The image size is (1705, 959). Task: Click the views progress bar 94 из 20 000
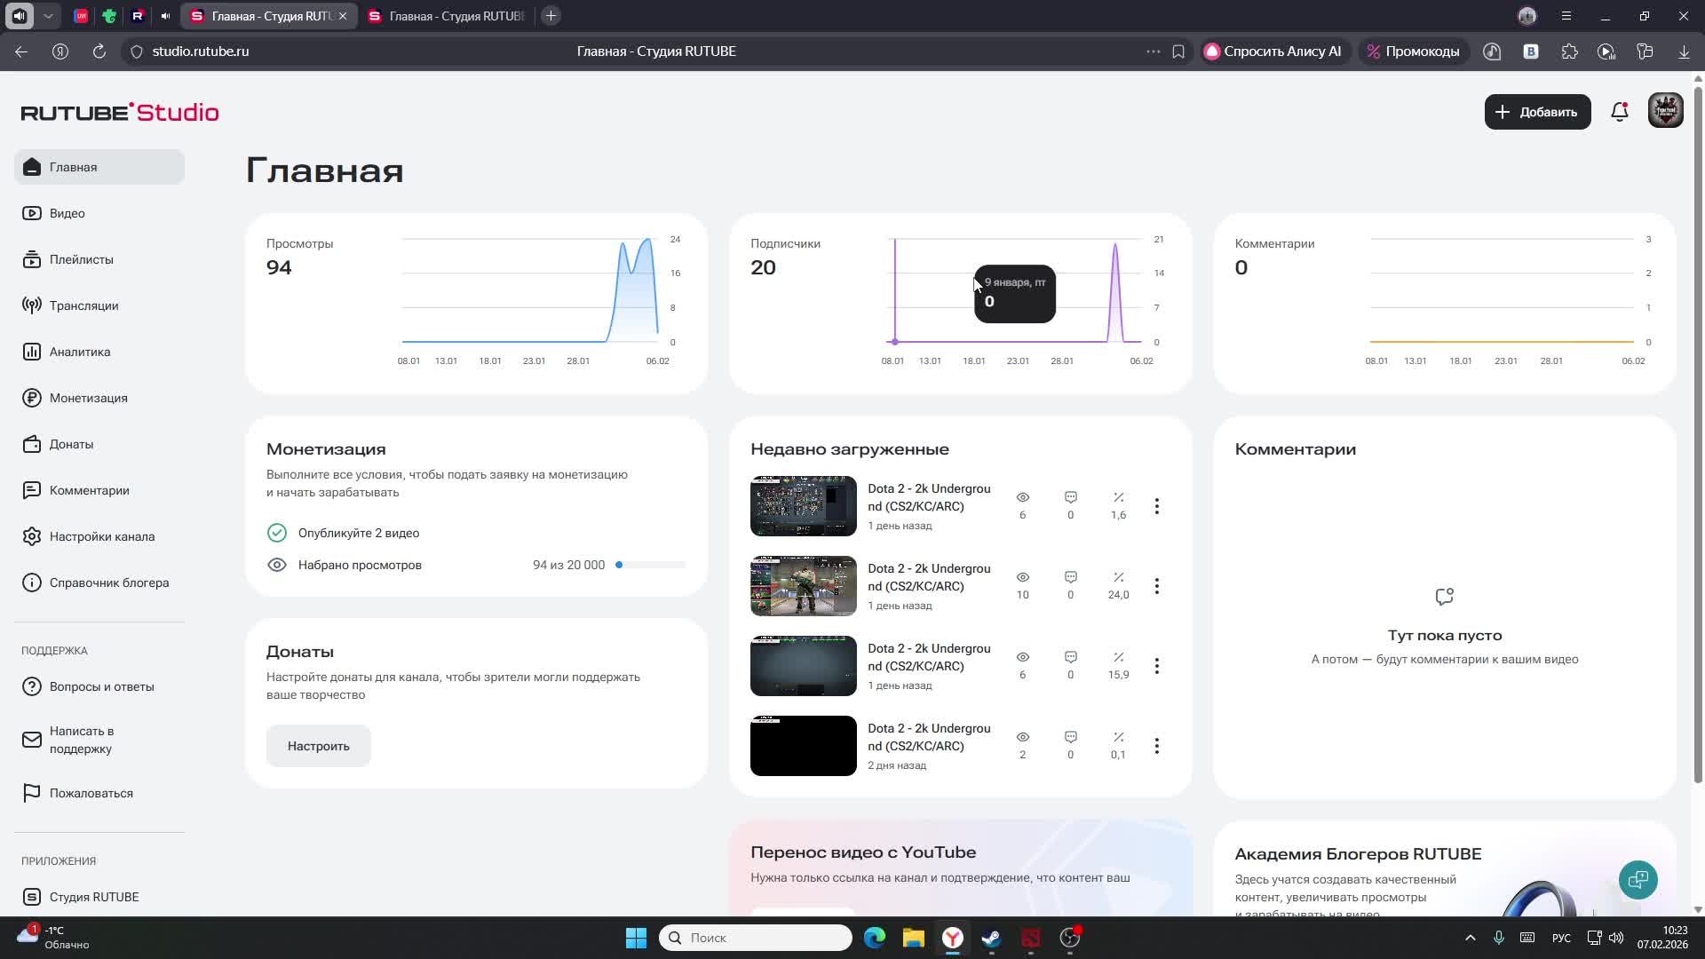click(x=650, y=565)
